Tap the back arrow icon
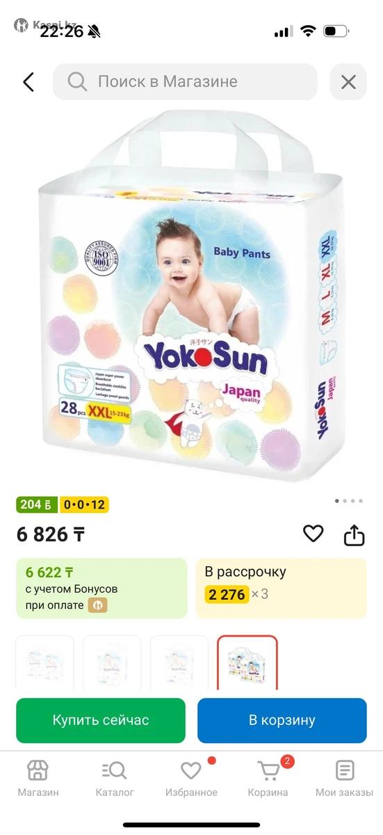 point(28,82)
